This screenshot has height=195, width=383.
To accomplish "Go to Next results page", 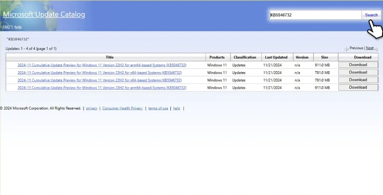I will (x=370, y=48).
